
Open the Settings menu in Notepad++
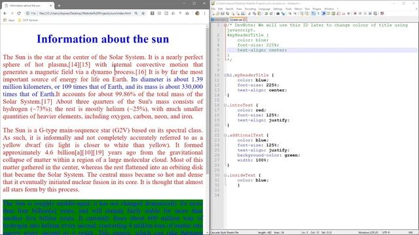tap(278, 8)
